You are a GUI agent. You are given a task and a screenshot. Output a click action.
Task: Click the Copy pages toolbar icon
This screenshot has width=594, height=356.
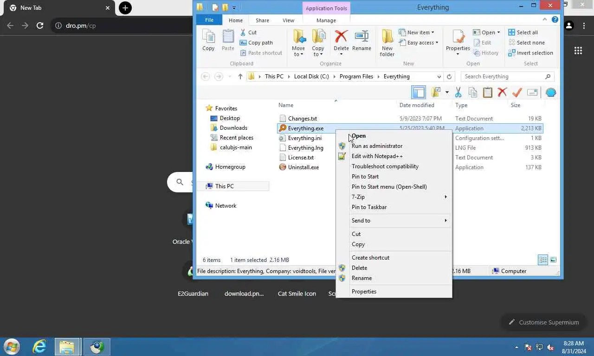473,92
